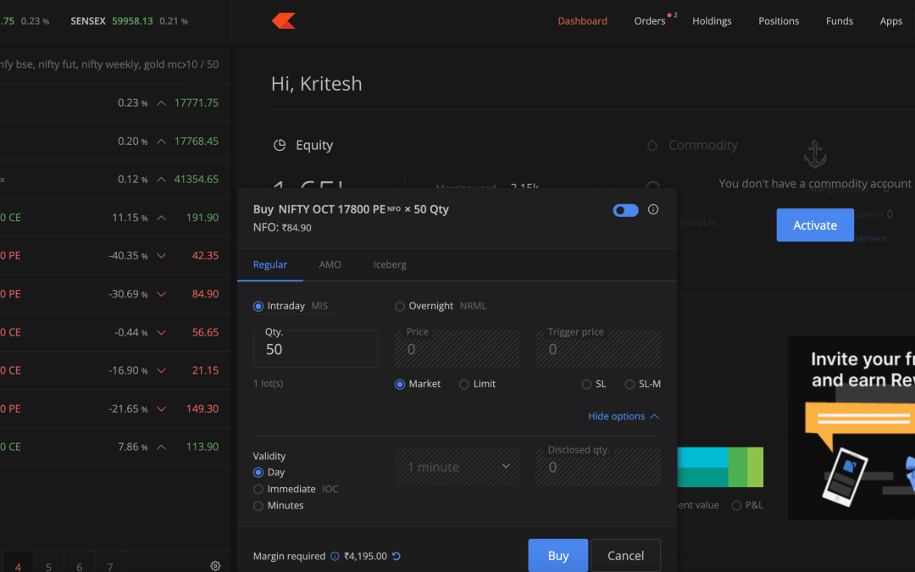Switch to the Iceberg order tab
Image resolution: width=915 pixels, height=572 pixels.
tap(390, 265)
